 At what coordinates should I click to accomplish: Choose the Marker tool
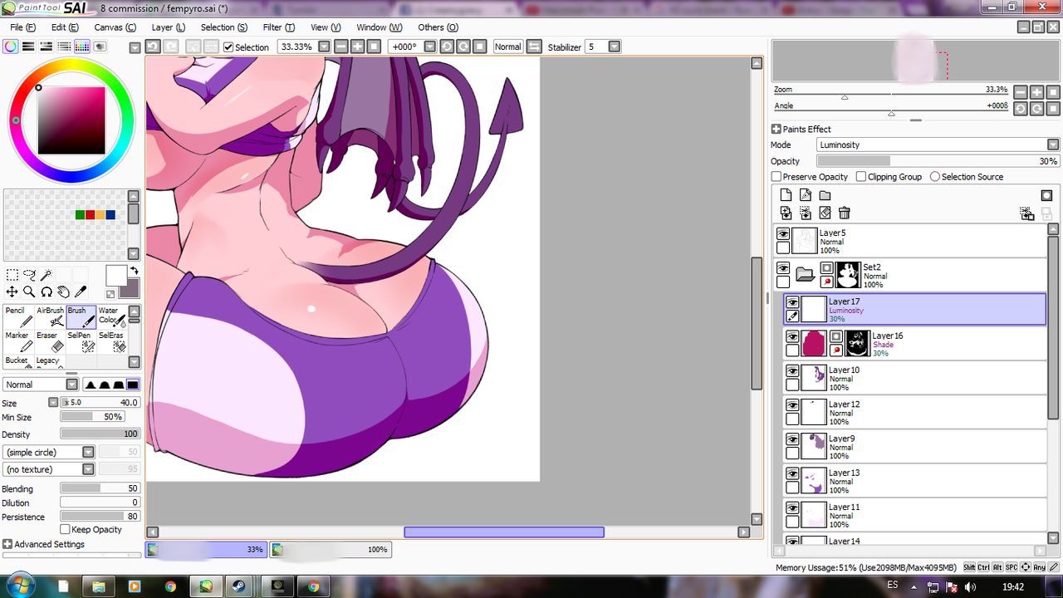point(19,341)
